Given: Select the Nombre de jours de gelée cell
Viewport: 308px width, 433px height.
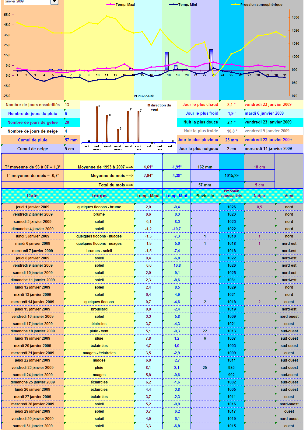Looking at the screenshot, I should point(33,122).
